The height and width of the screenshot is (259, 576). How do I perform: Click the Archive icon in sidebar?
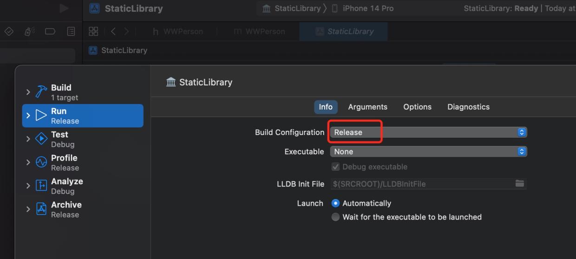click(x=42, y=209)
